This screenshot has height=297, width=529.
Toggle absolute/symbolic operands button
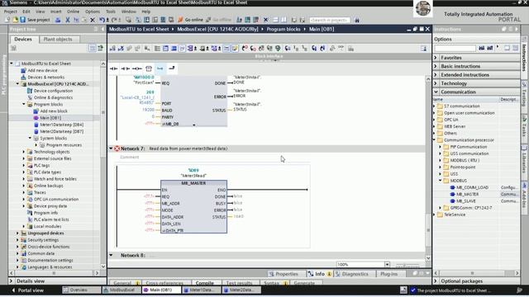(191, 49)
